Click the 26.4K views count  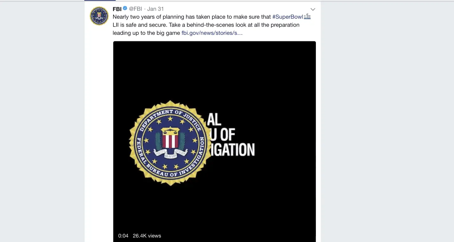147,236
